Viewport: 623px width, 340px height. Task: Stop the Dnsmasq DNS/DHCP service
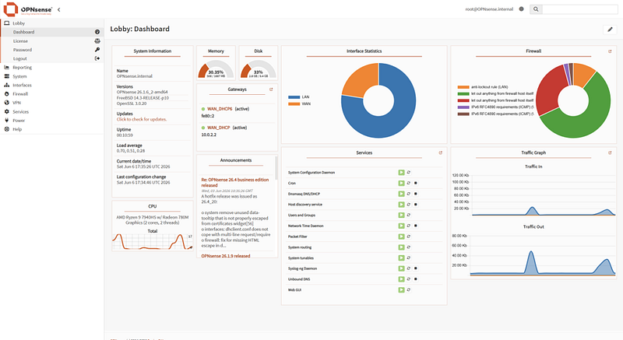click(x=416, y=194)
